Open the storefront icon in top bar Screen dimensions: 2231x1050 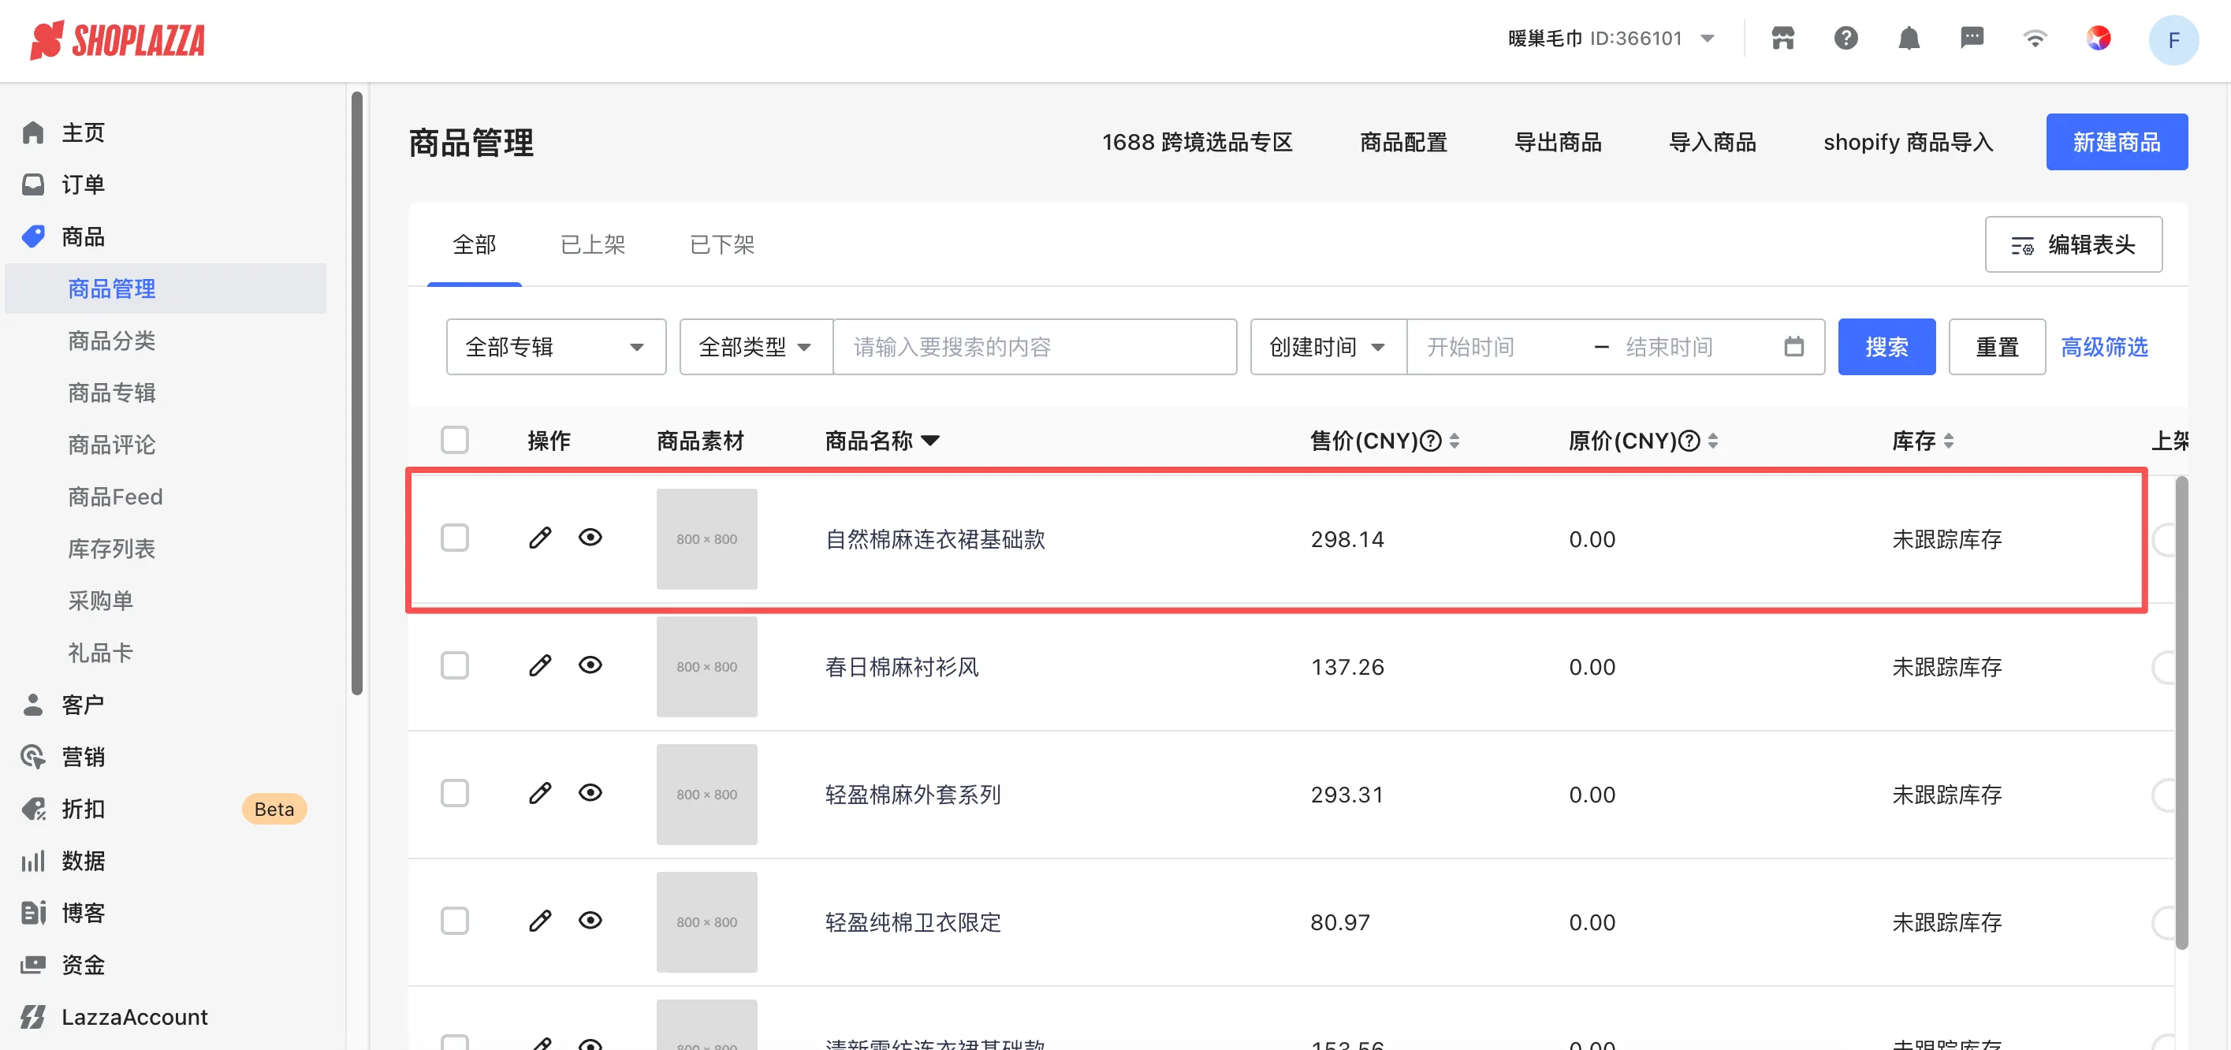tap(1782, 38)
